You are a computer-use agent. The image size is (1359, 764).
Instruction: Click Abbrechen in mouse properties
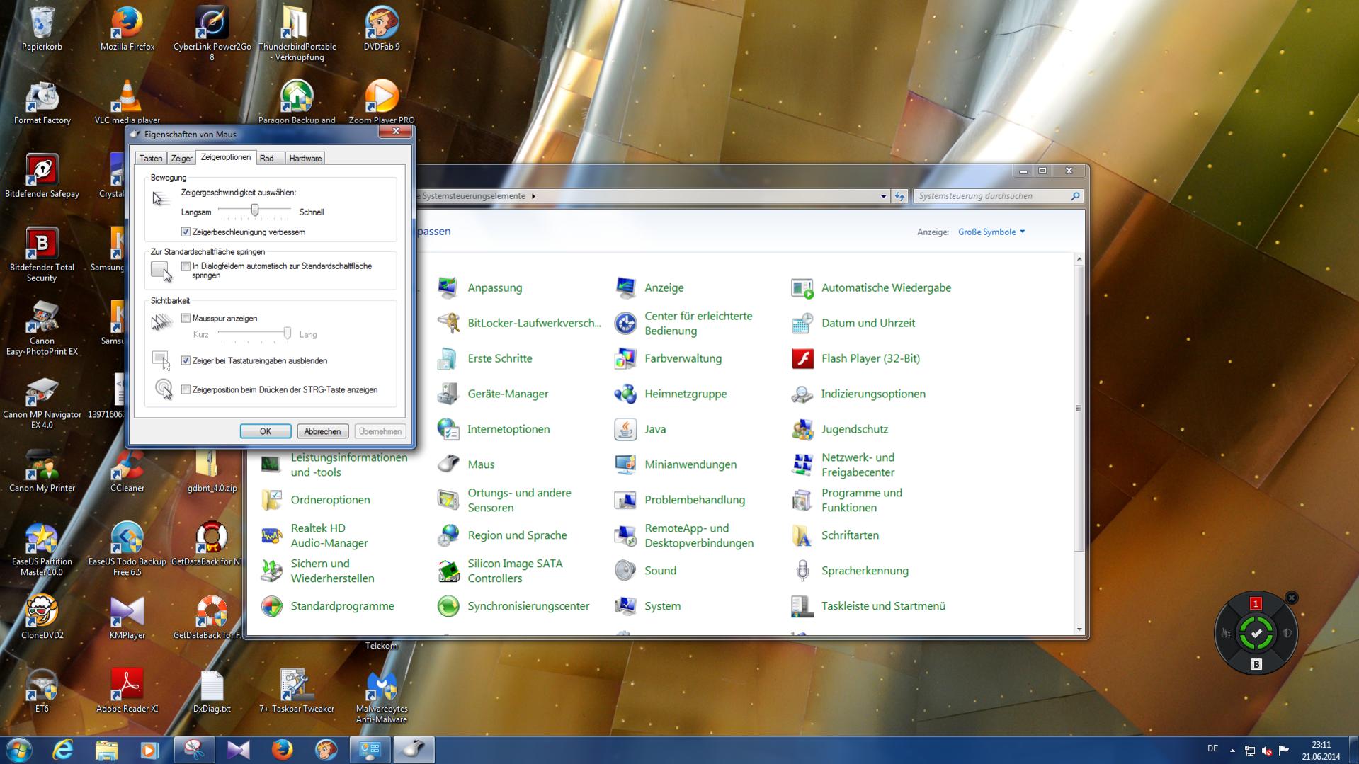pos(322,431)
